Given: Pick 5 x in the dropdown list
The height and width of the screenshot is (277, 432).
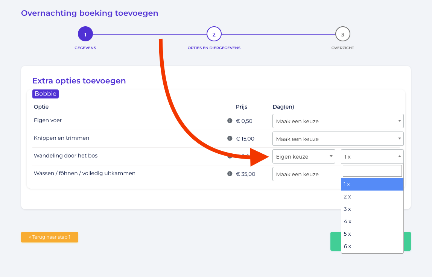Looking at the screenshot, I should 372,234.
